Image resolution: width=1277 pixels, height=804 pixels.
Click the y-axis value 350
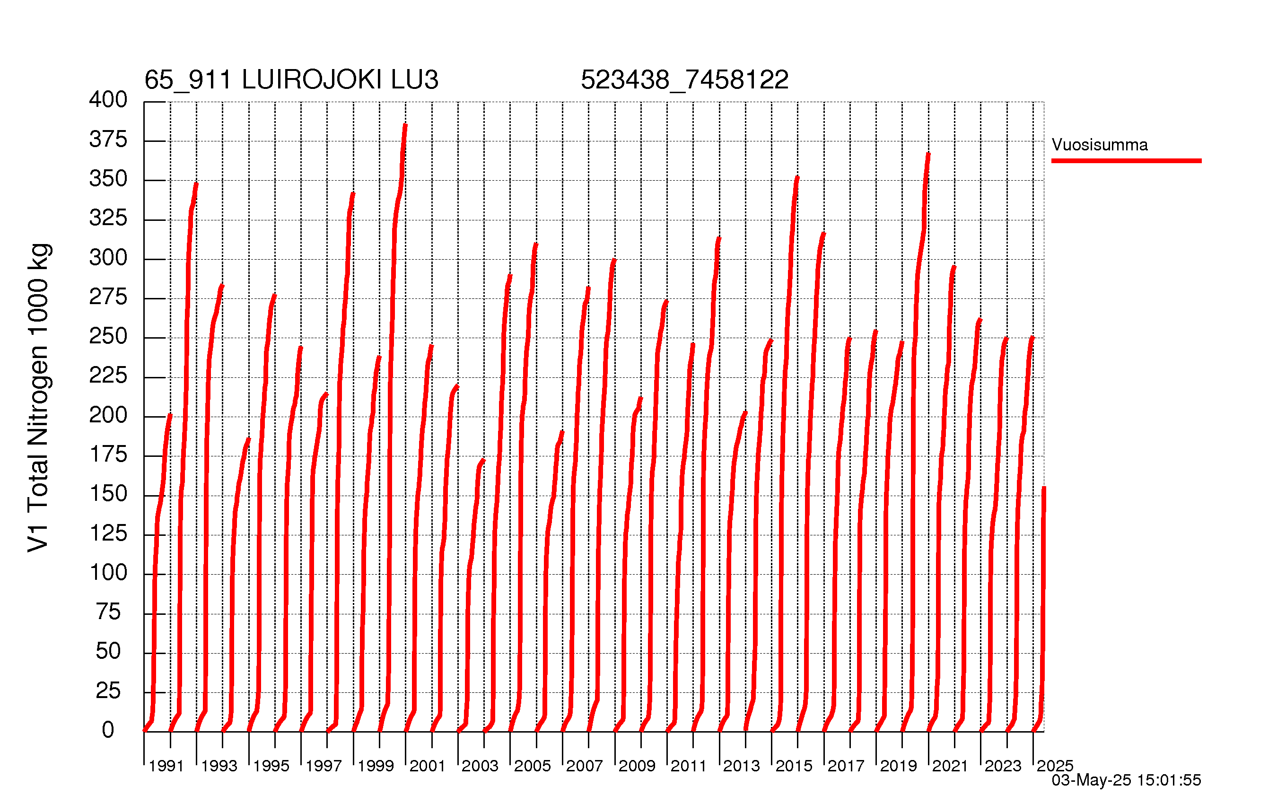108,179
